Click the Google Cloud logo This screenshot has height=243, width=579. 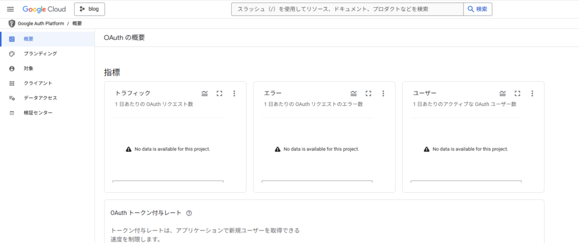click(x=44, y=9)
